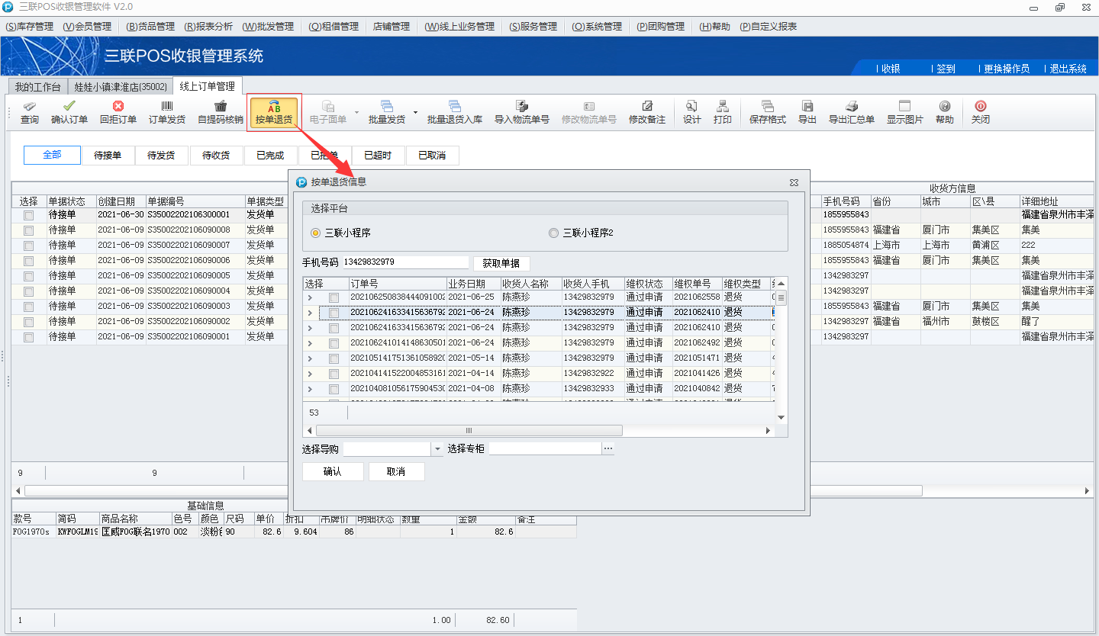Screen dimensions: 1099x636
Task: Click the 电子面单 toolbar icon
Action: pos(328,112)
